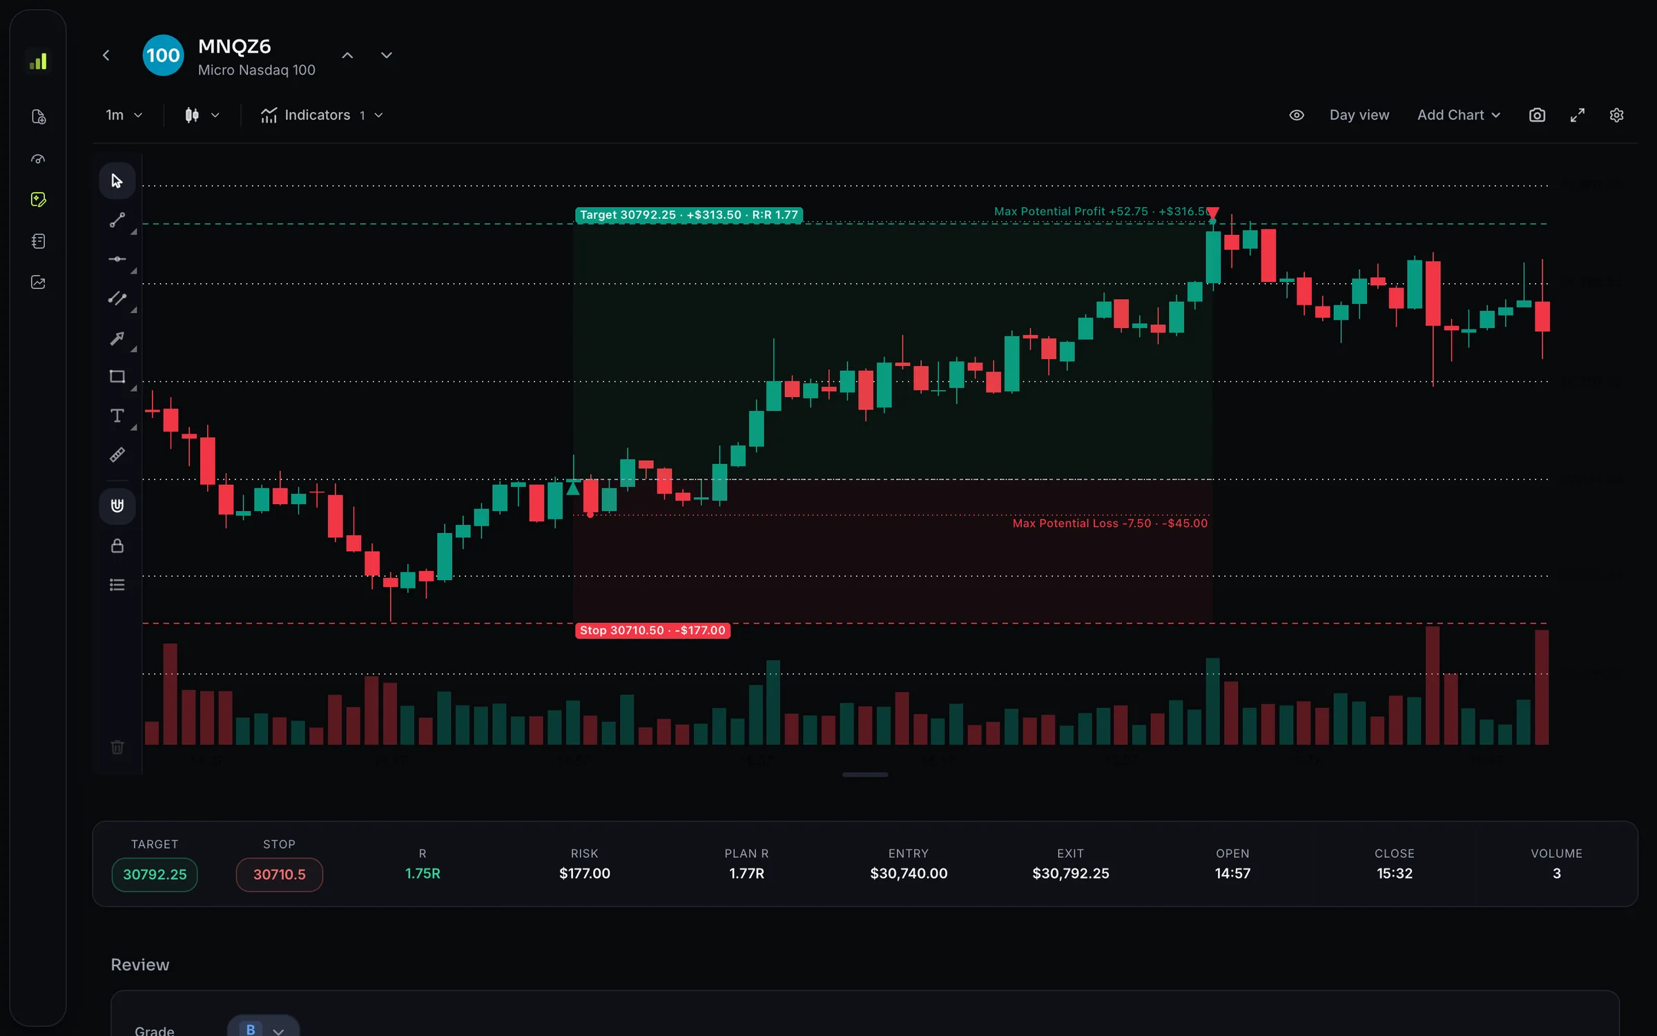Click the 1.75R result value
Viewport: 1657px width, 1036px height.
(x=422, y=874)
